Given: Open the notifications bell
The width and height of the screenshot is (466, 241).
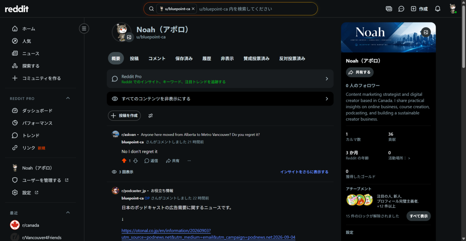Looking at the screenshot, I should click(438, 9).
